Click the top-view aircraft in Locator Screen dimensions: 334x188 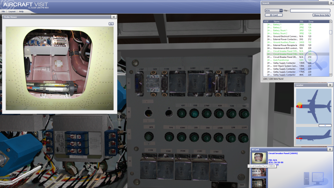313,106
